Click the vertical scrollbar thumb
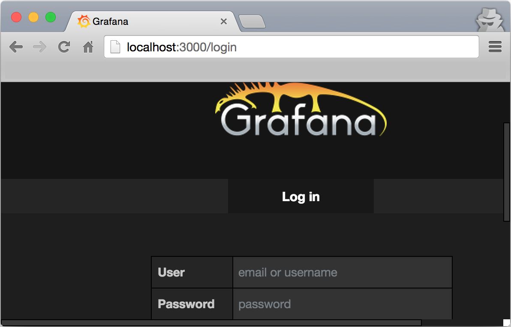Screen dimensions: 511x327 (506, 172)
